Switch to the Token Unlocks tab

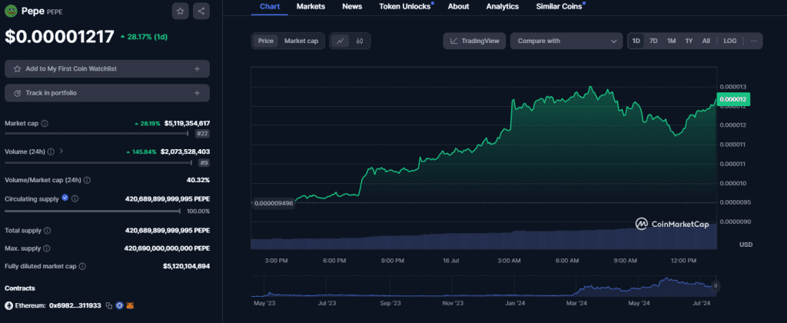click(405, 6)
